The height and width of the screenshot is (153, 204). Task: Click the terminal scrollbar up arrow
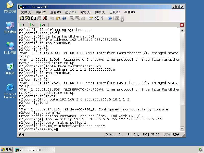coord(182,30)
